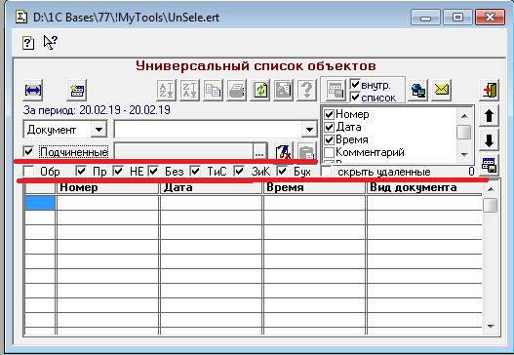Image resolution: width=514 pixels, height=355 pixels.
Task: Click the Номер column header
Action: (108, 187)
